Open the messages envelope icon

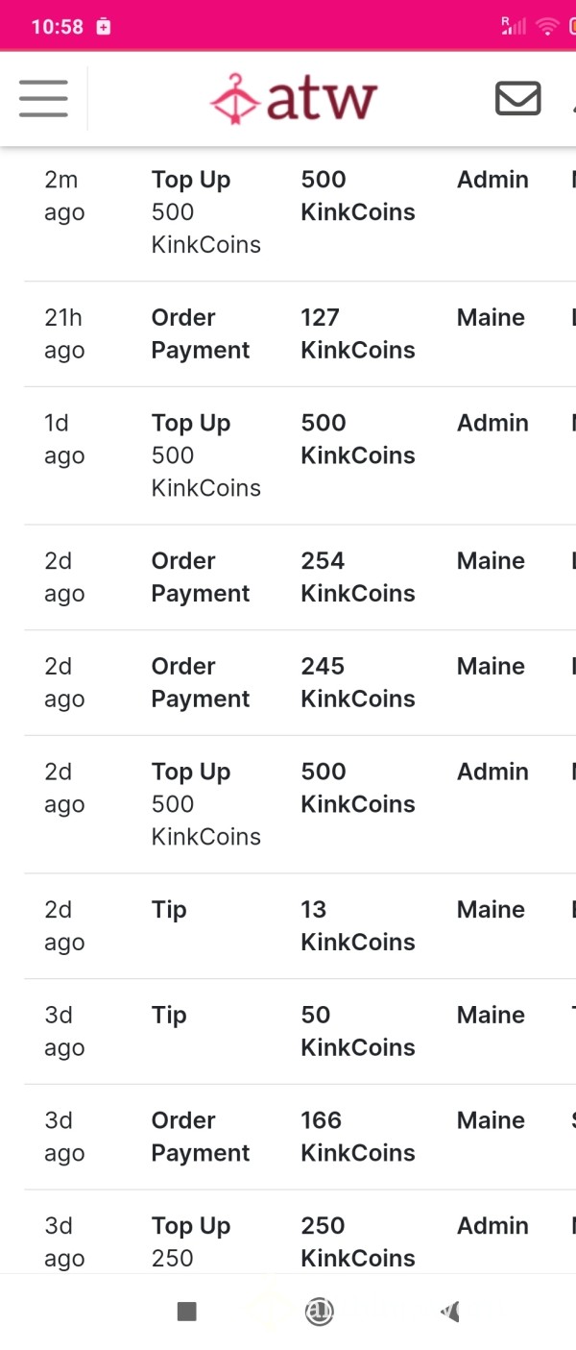click(517, 98)
